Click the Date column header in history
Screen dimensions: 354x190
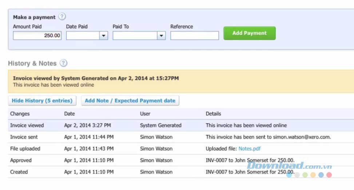(69, 114)
